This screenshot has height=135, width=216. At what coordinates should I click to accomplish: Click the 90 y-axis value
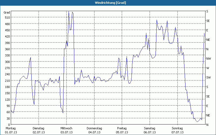point(8,106)
